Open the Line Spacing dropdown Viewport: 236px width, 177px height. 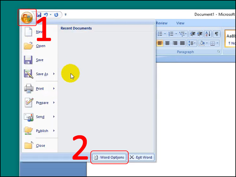tap(192, 43)
